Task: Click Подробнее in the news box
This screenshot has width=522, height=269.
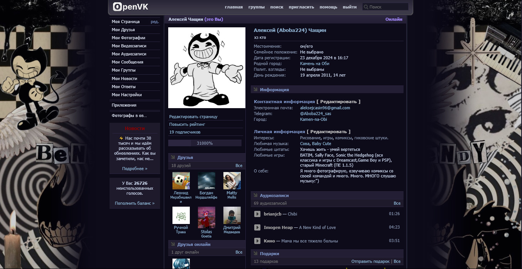Action: [135, 169]
